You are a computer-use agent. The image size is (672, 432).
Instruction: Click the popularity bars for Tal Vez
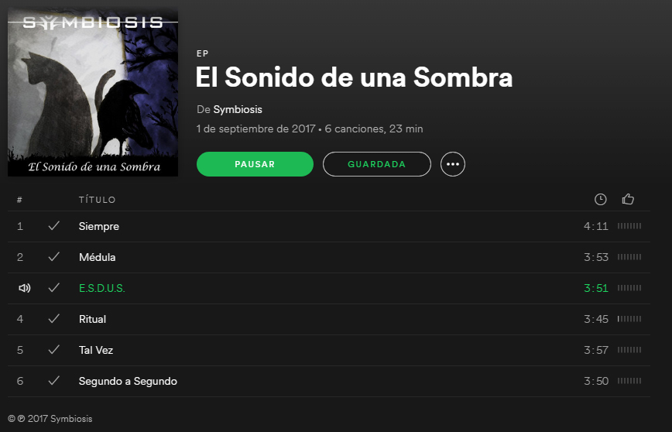tap(629, 350)
